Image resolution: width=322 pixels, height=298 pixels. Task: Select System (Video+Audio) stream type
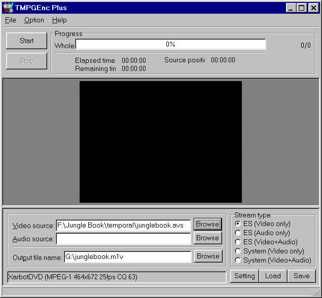pos(273,260)
